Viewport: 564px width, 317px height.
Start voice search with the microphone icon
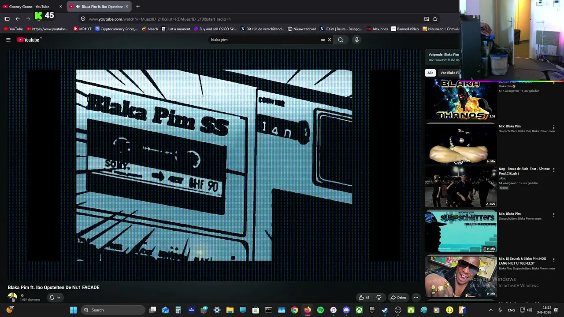(356, 40)
